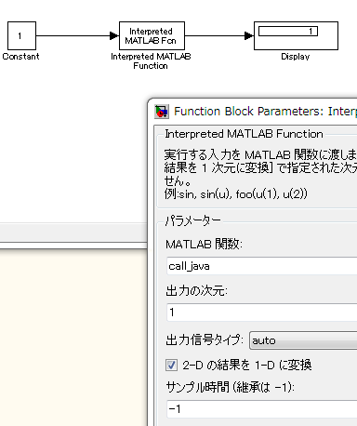Click the sample time field showing -1
Screen dimensions: 357x426
262,409
